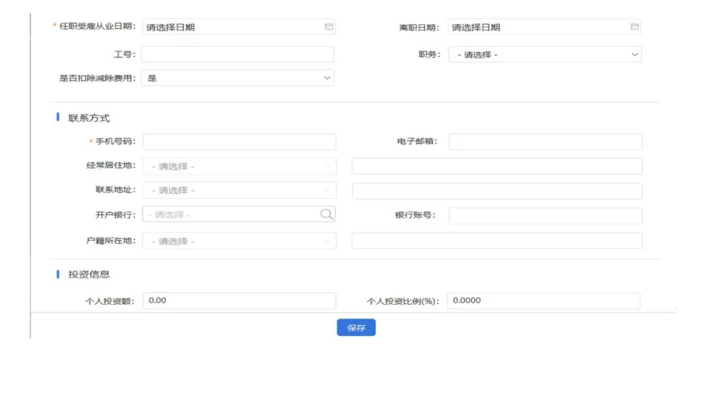Click the 开户银行 label

point(115,215)
